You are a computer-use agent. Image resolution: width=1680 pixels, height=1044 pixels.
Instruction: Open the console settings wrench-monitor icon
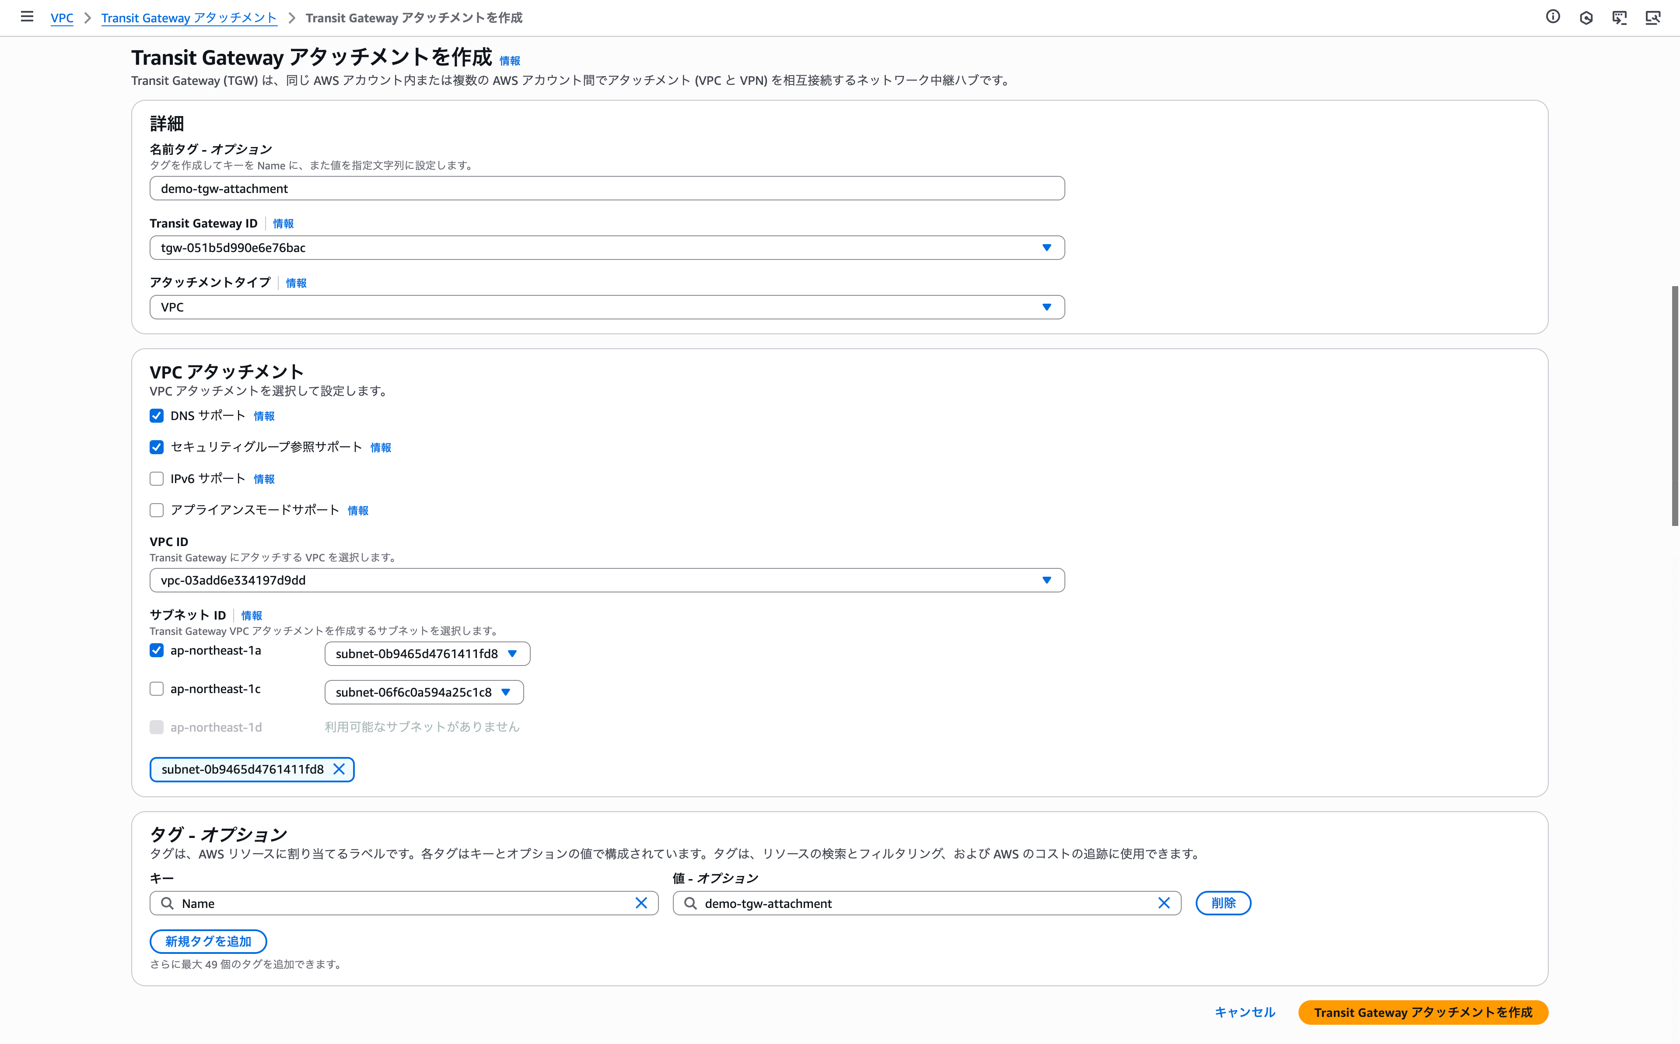[x=1652, y=18]
